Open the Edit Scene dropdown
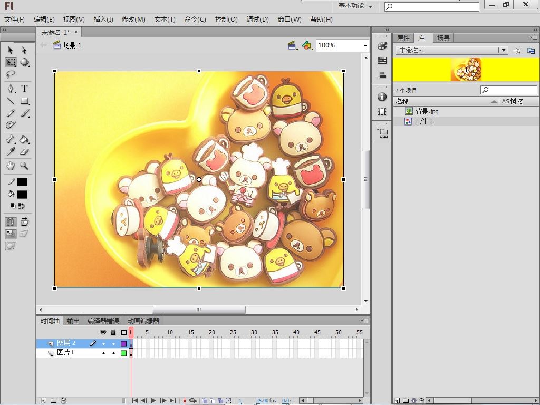This screenshot has width=540, height=405. click(293, 45)
